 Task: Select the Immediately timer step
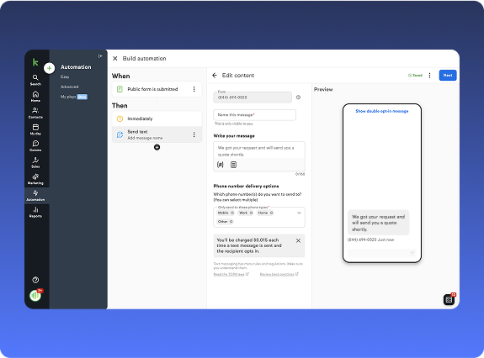tap(157, 118)
